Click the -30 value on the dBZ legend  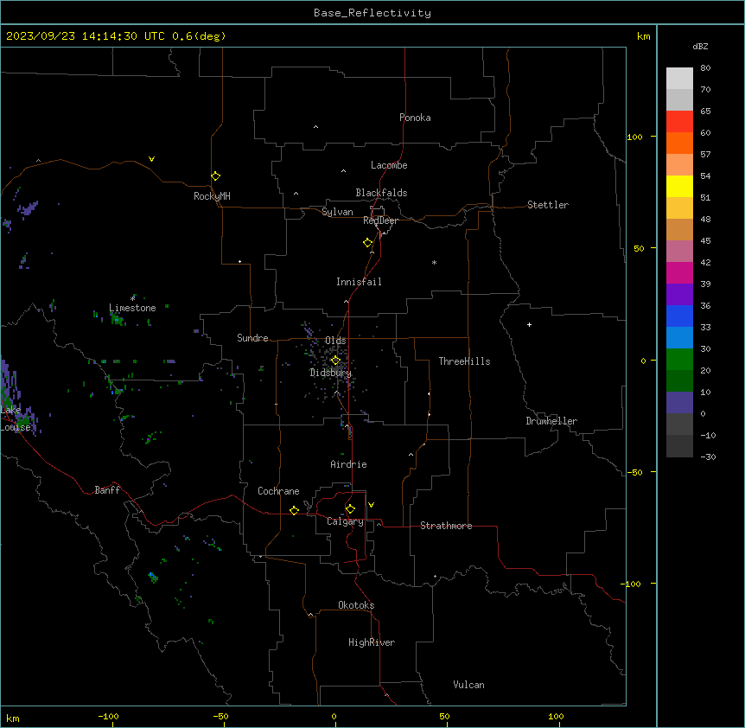[708, 457]
